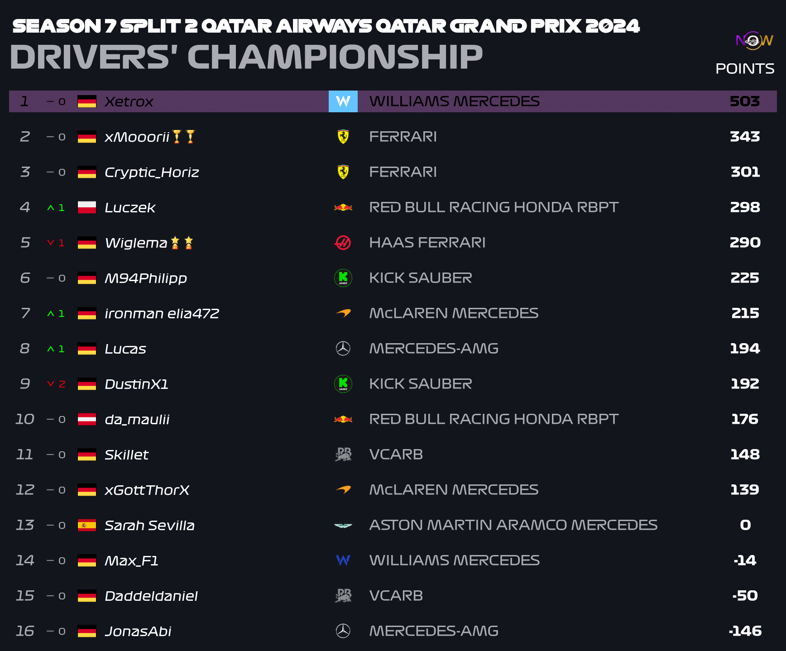Click the Spanish flag beside Sarah Sevilla

[87, 525]
